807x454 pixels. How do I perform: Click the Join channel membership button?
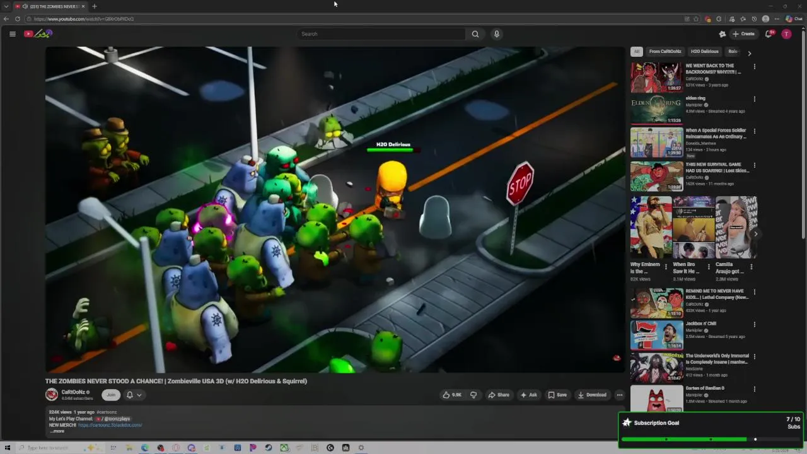[x=111, y=395]
